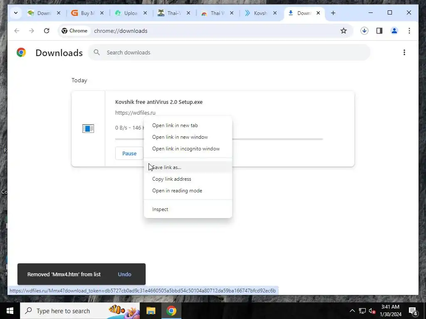Open File Explorer from taskbar

(151, 311)
